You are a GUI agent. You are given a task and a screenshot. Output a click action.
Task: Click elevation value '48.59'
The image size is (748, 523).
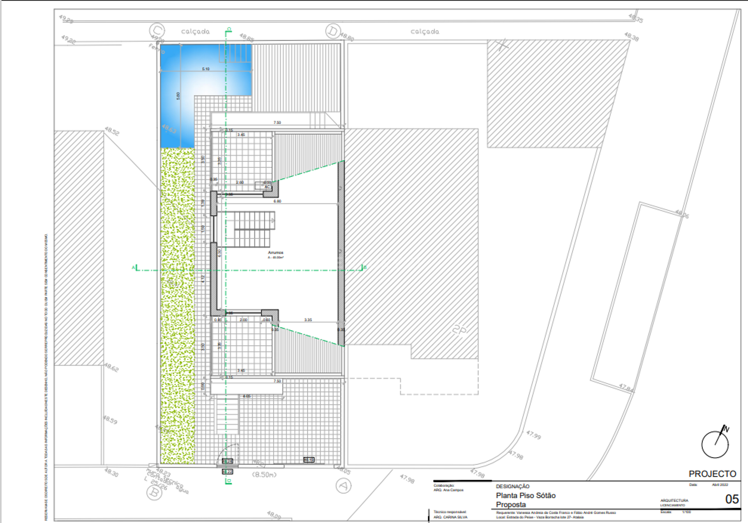[x=110, y=420]
